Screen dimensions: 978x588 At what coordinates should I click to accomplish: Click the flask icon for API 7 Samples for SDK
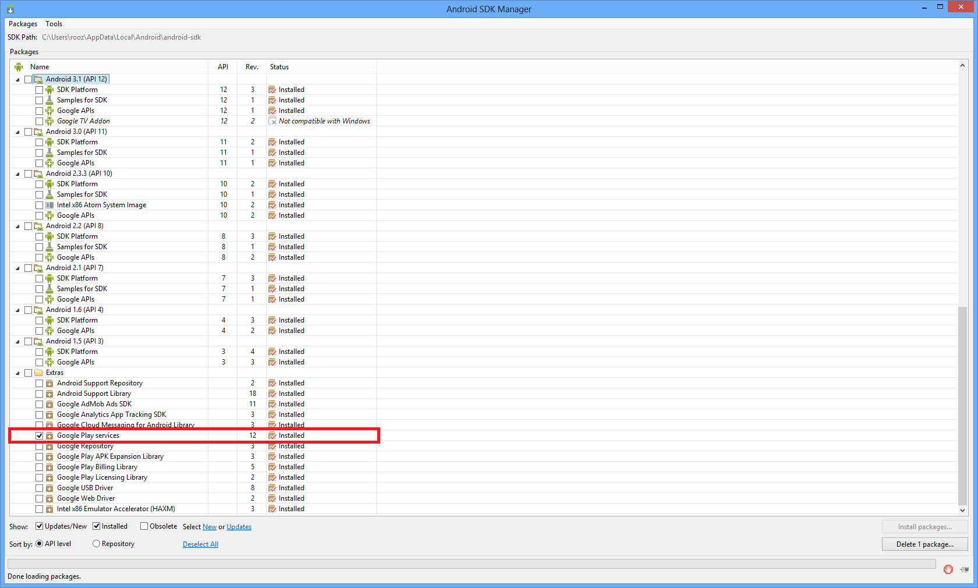49,289
